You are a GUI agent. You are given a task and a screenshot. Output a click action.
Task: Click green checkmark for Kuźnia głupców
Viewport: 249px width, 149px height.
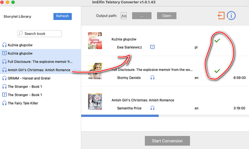217,40
